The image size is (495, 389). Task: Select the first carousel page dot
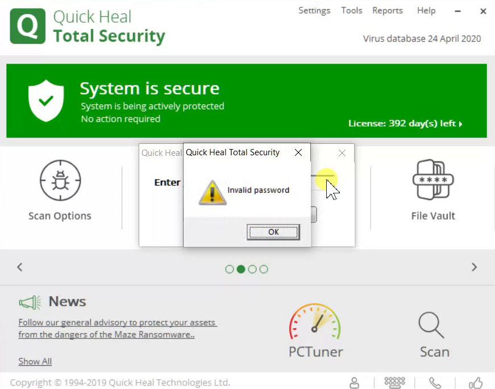click(230, 269)
